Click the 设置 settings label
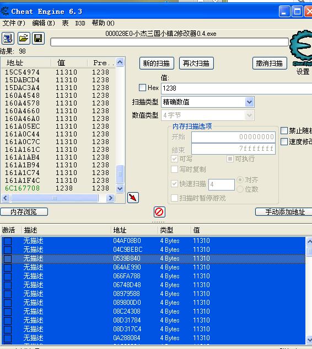The height and width of the screenshot is (349, 312). 303,71
